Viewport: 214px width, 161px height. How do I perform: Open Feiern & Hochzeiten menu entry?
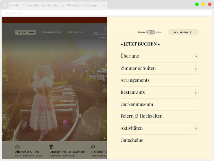(x=141, y=116)
